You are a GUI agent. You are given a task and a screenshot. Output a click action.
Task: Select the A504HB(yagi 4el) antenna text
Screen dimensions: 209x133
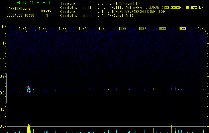117,16
